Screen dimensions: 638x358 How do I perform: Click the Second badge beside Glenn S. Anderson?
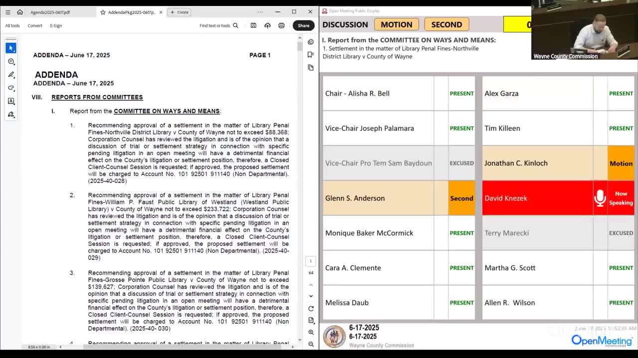point(462,198)
